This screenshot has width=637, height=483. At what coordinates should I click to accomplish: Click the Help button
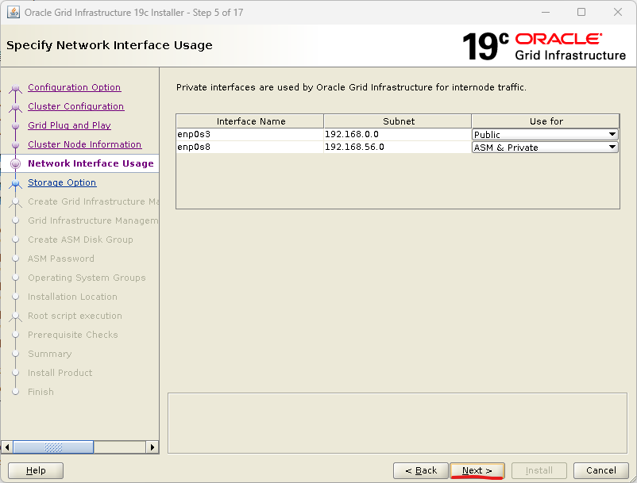[36, 471]
